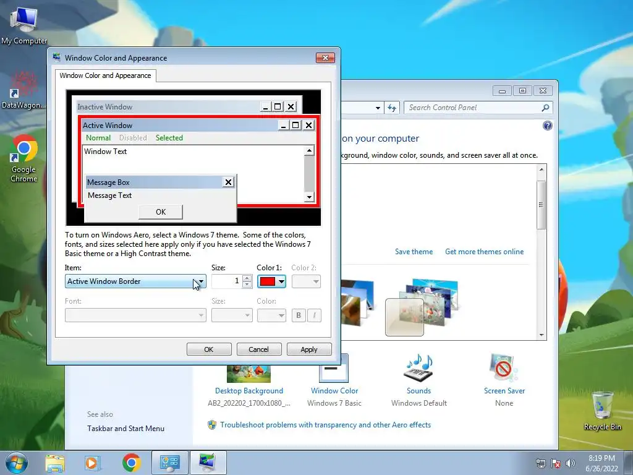The width and height of the screenshot is (633, 475).
Task: Open the volume speaker tray icon
Action: coord(570,463)
